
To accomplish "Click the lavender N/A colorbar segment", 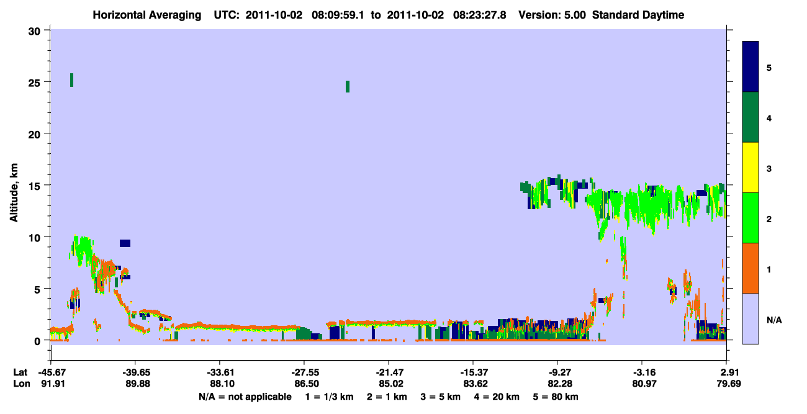I will [x=751, y=318].
